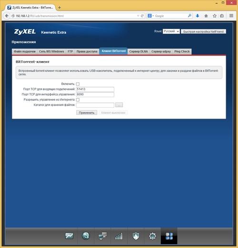
Task: Click Быстрая настройка NetFriend button
Action: (203, 31)
